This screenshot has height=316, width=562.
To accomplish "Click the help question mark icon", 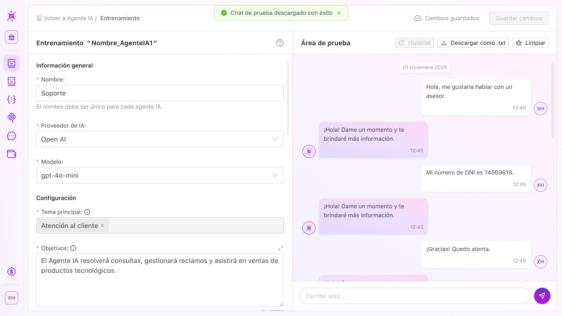I will (x=280, y=43).
